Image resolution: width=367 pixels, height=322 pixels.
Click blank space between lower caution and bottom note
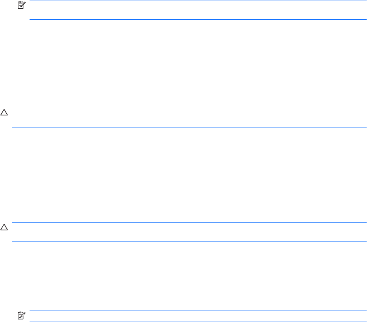click(184, 276)
